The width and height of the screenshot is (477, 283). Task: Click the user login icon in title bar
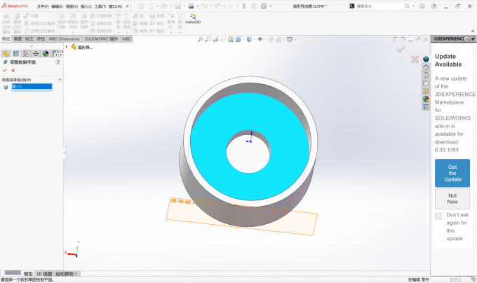coord(422,6)
